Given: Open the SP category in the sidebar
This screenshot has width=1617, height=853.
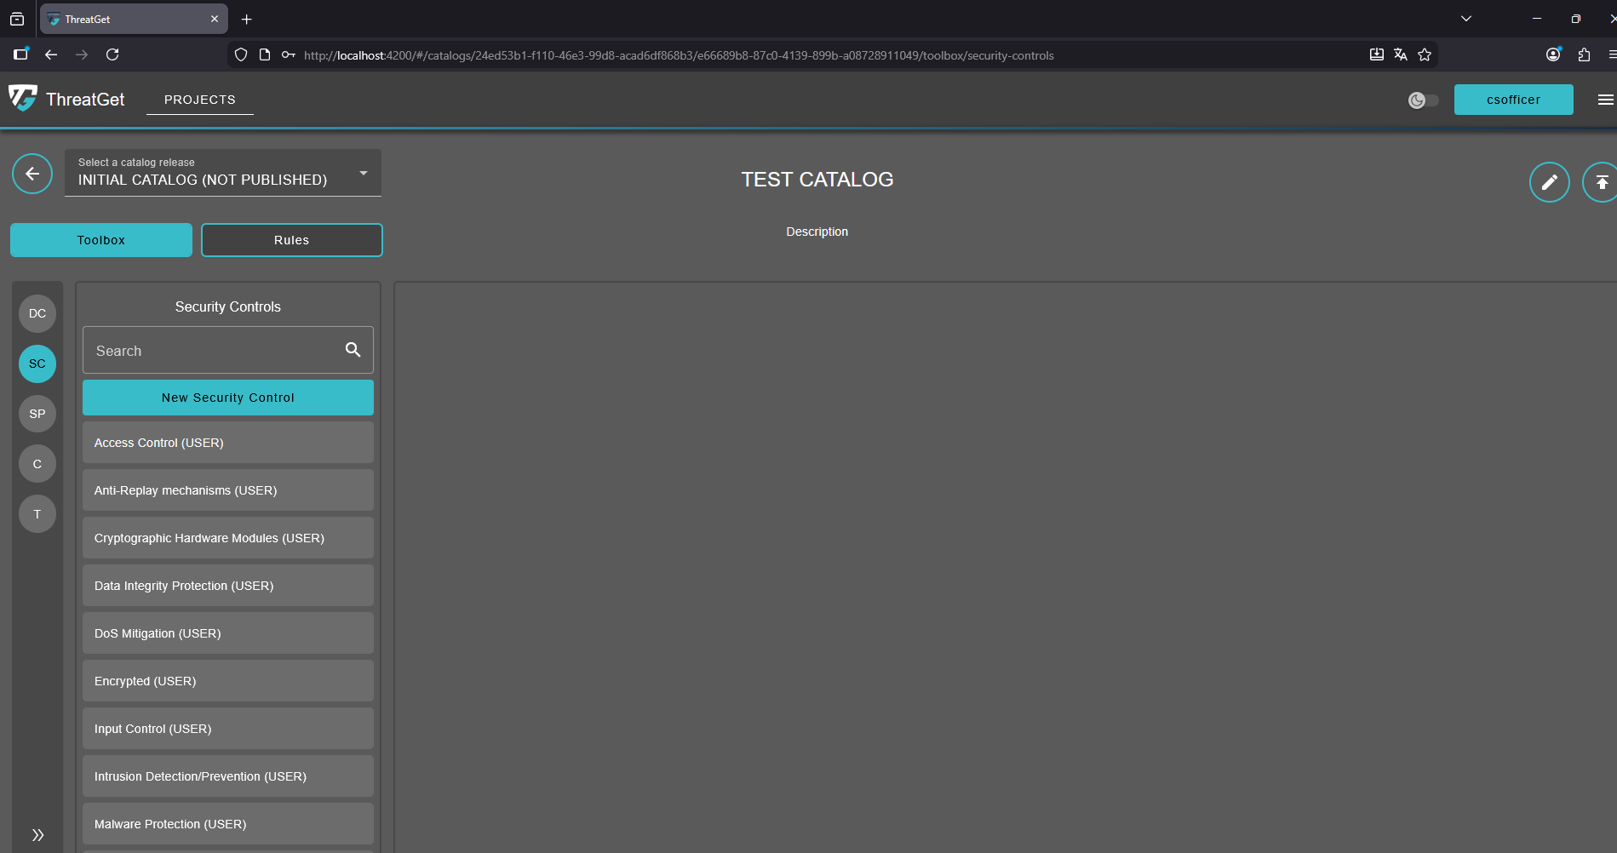Looking at the screenshot, I should coord(37,414).
